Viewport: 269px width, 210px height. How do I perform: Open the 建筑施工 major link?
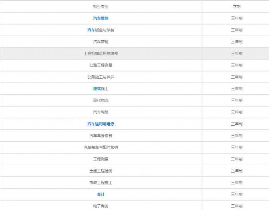tap(100, 88)
